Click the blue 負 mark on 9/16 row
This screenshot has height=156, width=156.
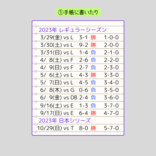(x=93, y=106)
